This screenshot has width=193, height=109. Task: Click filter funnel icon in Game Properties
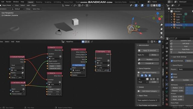(138, 75)
